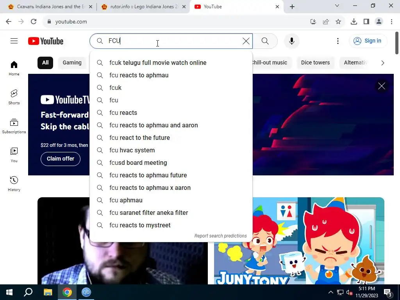Choose suggestion fcuk telugu full movie
The height and width of the screenshot is (300, 400).
(x=171, y=63)
